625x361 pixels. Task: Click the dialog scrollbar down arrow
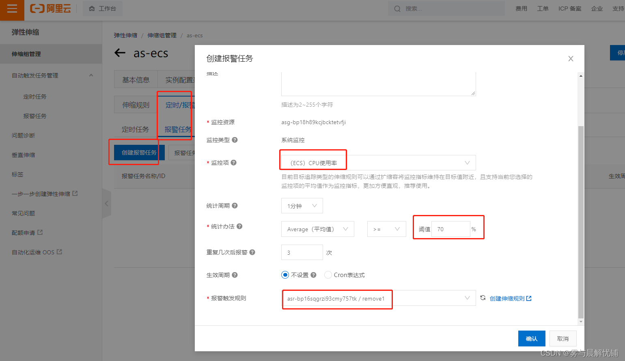coord(581,322)
